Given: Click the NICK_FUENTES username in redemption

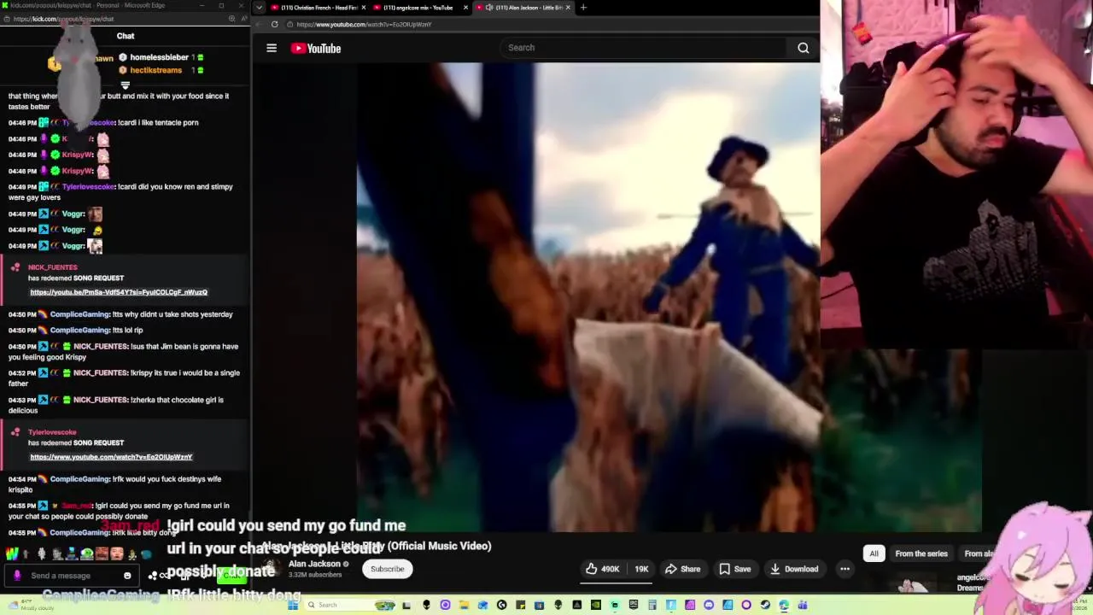Looking at the screenshot, I should tap(52, 267).
